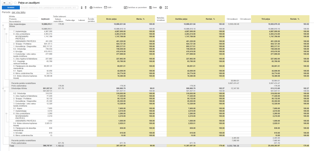The width and height of the screenshot is (314, 151).
Task: Collapse the first 8. Zobu protezēšana subgroup
Action: (6, 34)
